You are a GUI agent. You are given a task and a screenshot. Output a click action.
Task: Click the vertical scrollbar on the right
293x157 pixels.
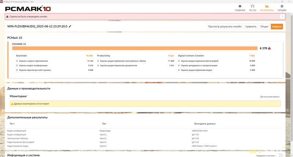click(x=292, y=77)
